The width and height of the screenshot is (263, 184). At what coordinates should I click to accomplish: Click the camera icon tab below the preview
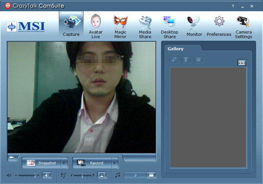(x=13, y=157)
